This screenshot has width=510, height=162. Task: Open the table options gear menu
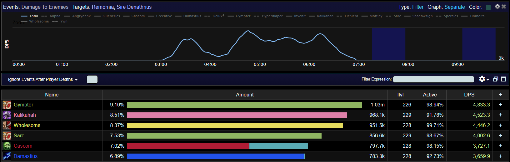tap(484, 79)
